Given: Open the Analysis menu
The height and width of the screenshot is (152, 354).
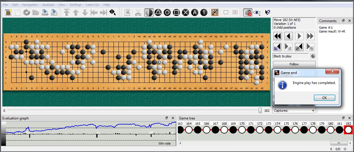Looking at the screenshot, I should click(x=48, y=5).
